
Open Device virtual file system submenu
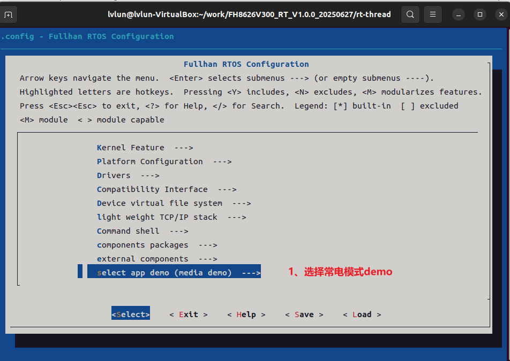pos(174,204)
